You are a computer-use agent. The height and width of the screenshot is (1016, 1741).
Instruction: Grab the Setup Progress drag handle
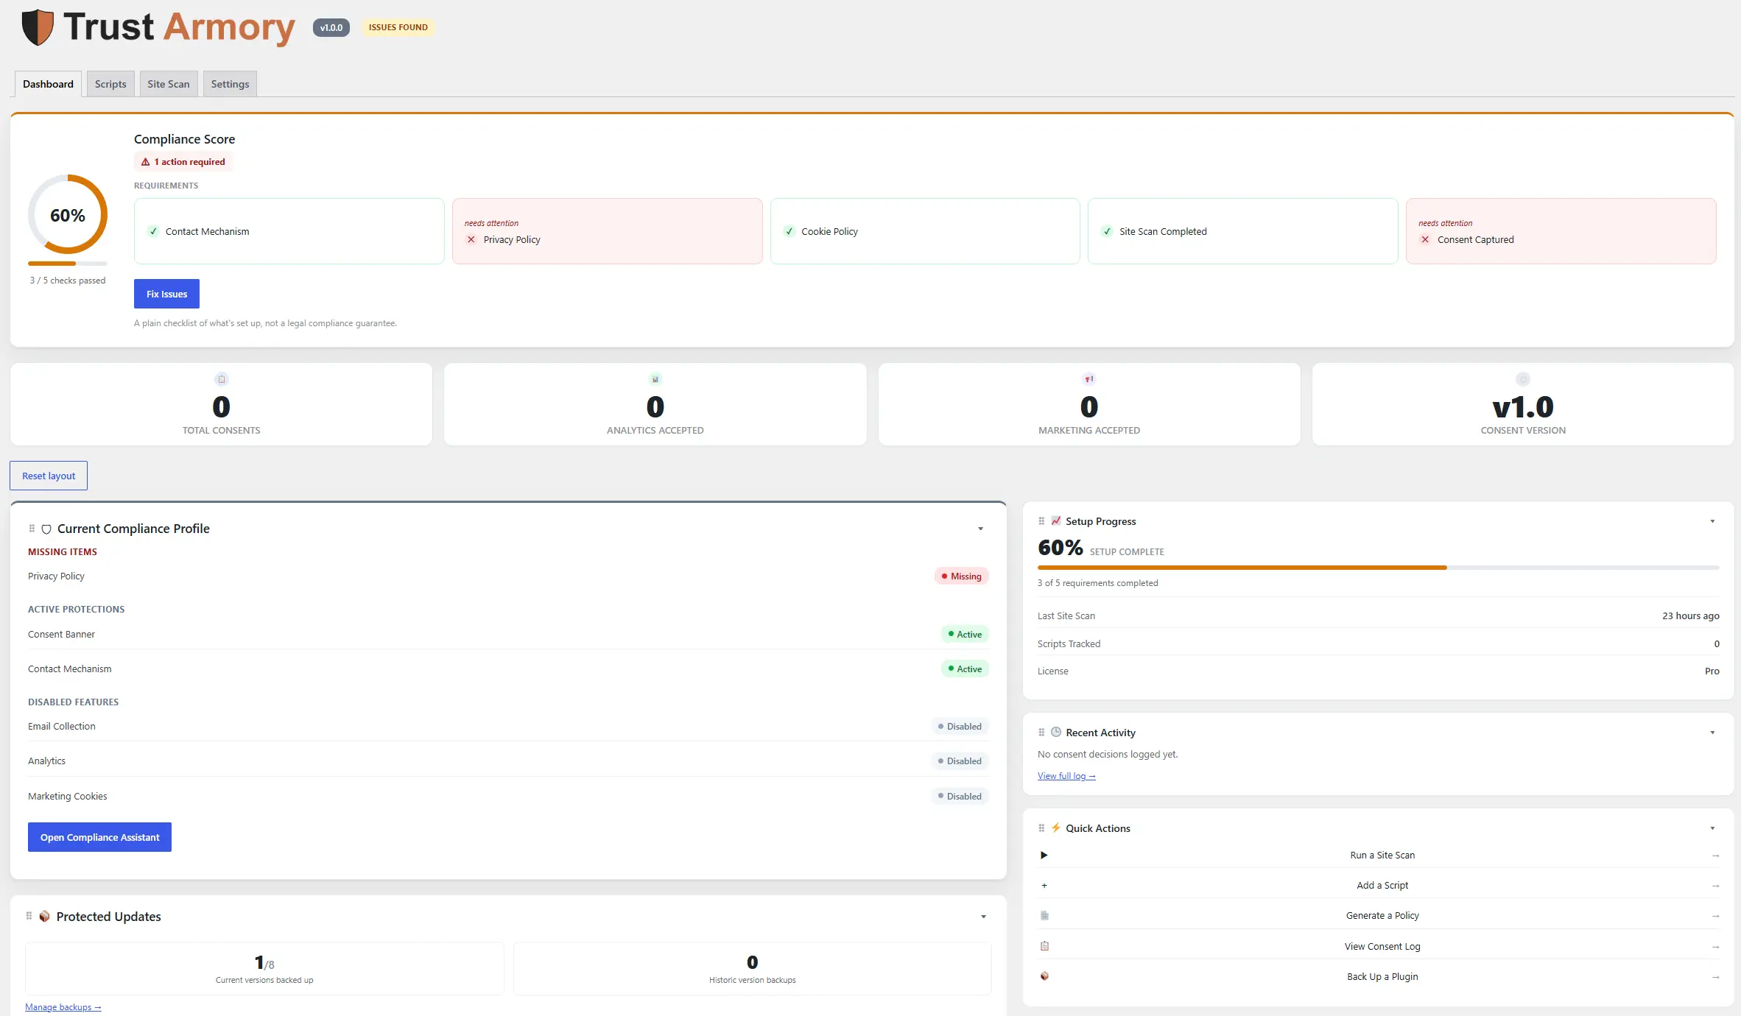1041,521
